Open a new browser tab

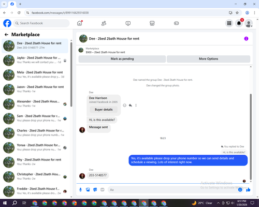(20, 4)
